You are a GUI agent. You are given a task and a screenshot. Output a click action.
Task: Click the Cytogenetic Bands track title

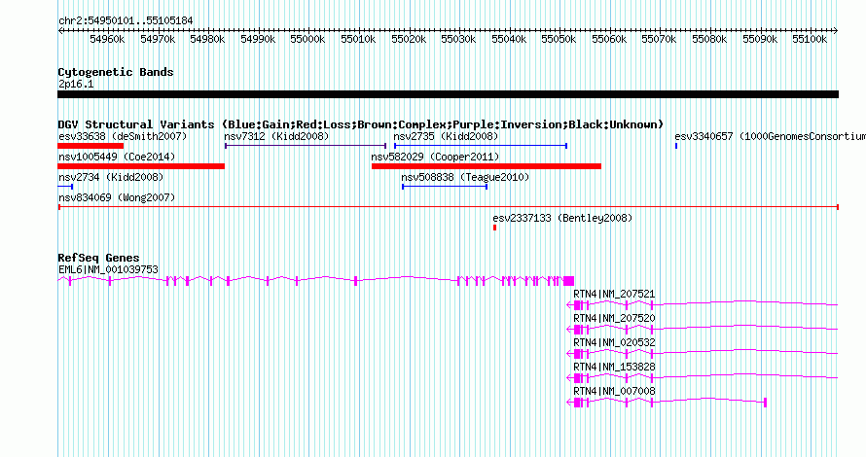click(116, 72)
